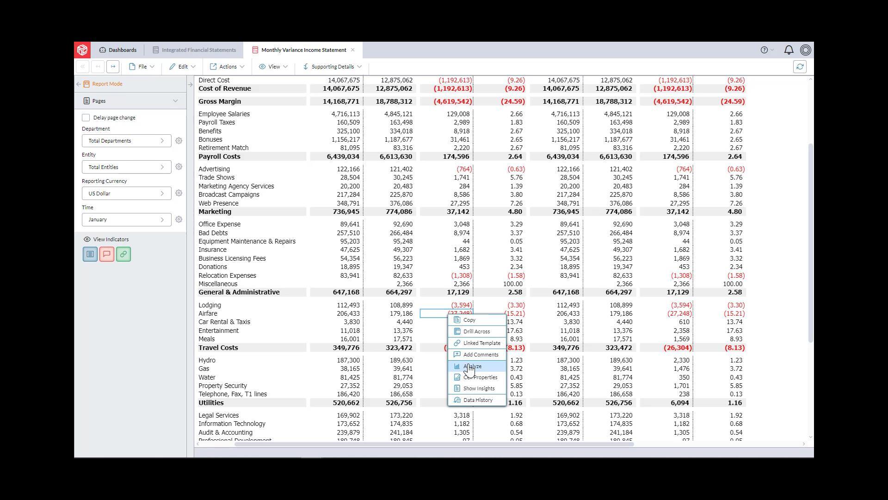Click the Dashboards button
Image resolution: width=888 pixels, height=500 pixels.
coord(118,50)
